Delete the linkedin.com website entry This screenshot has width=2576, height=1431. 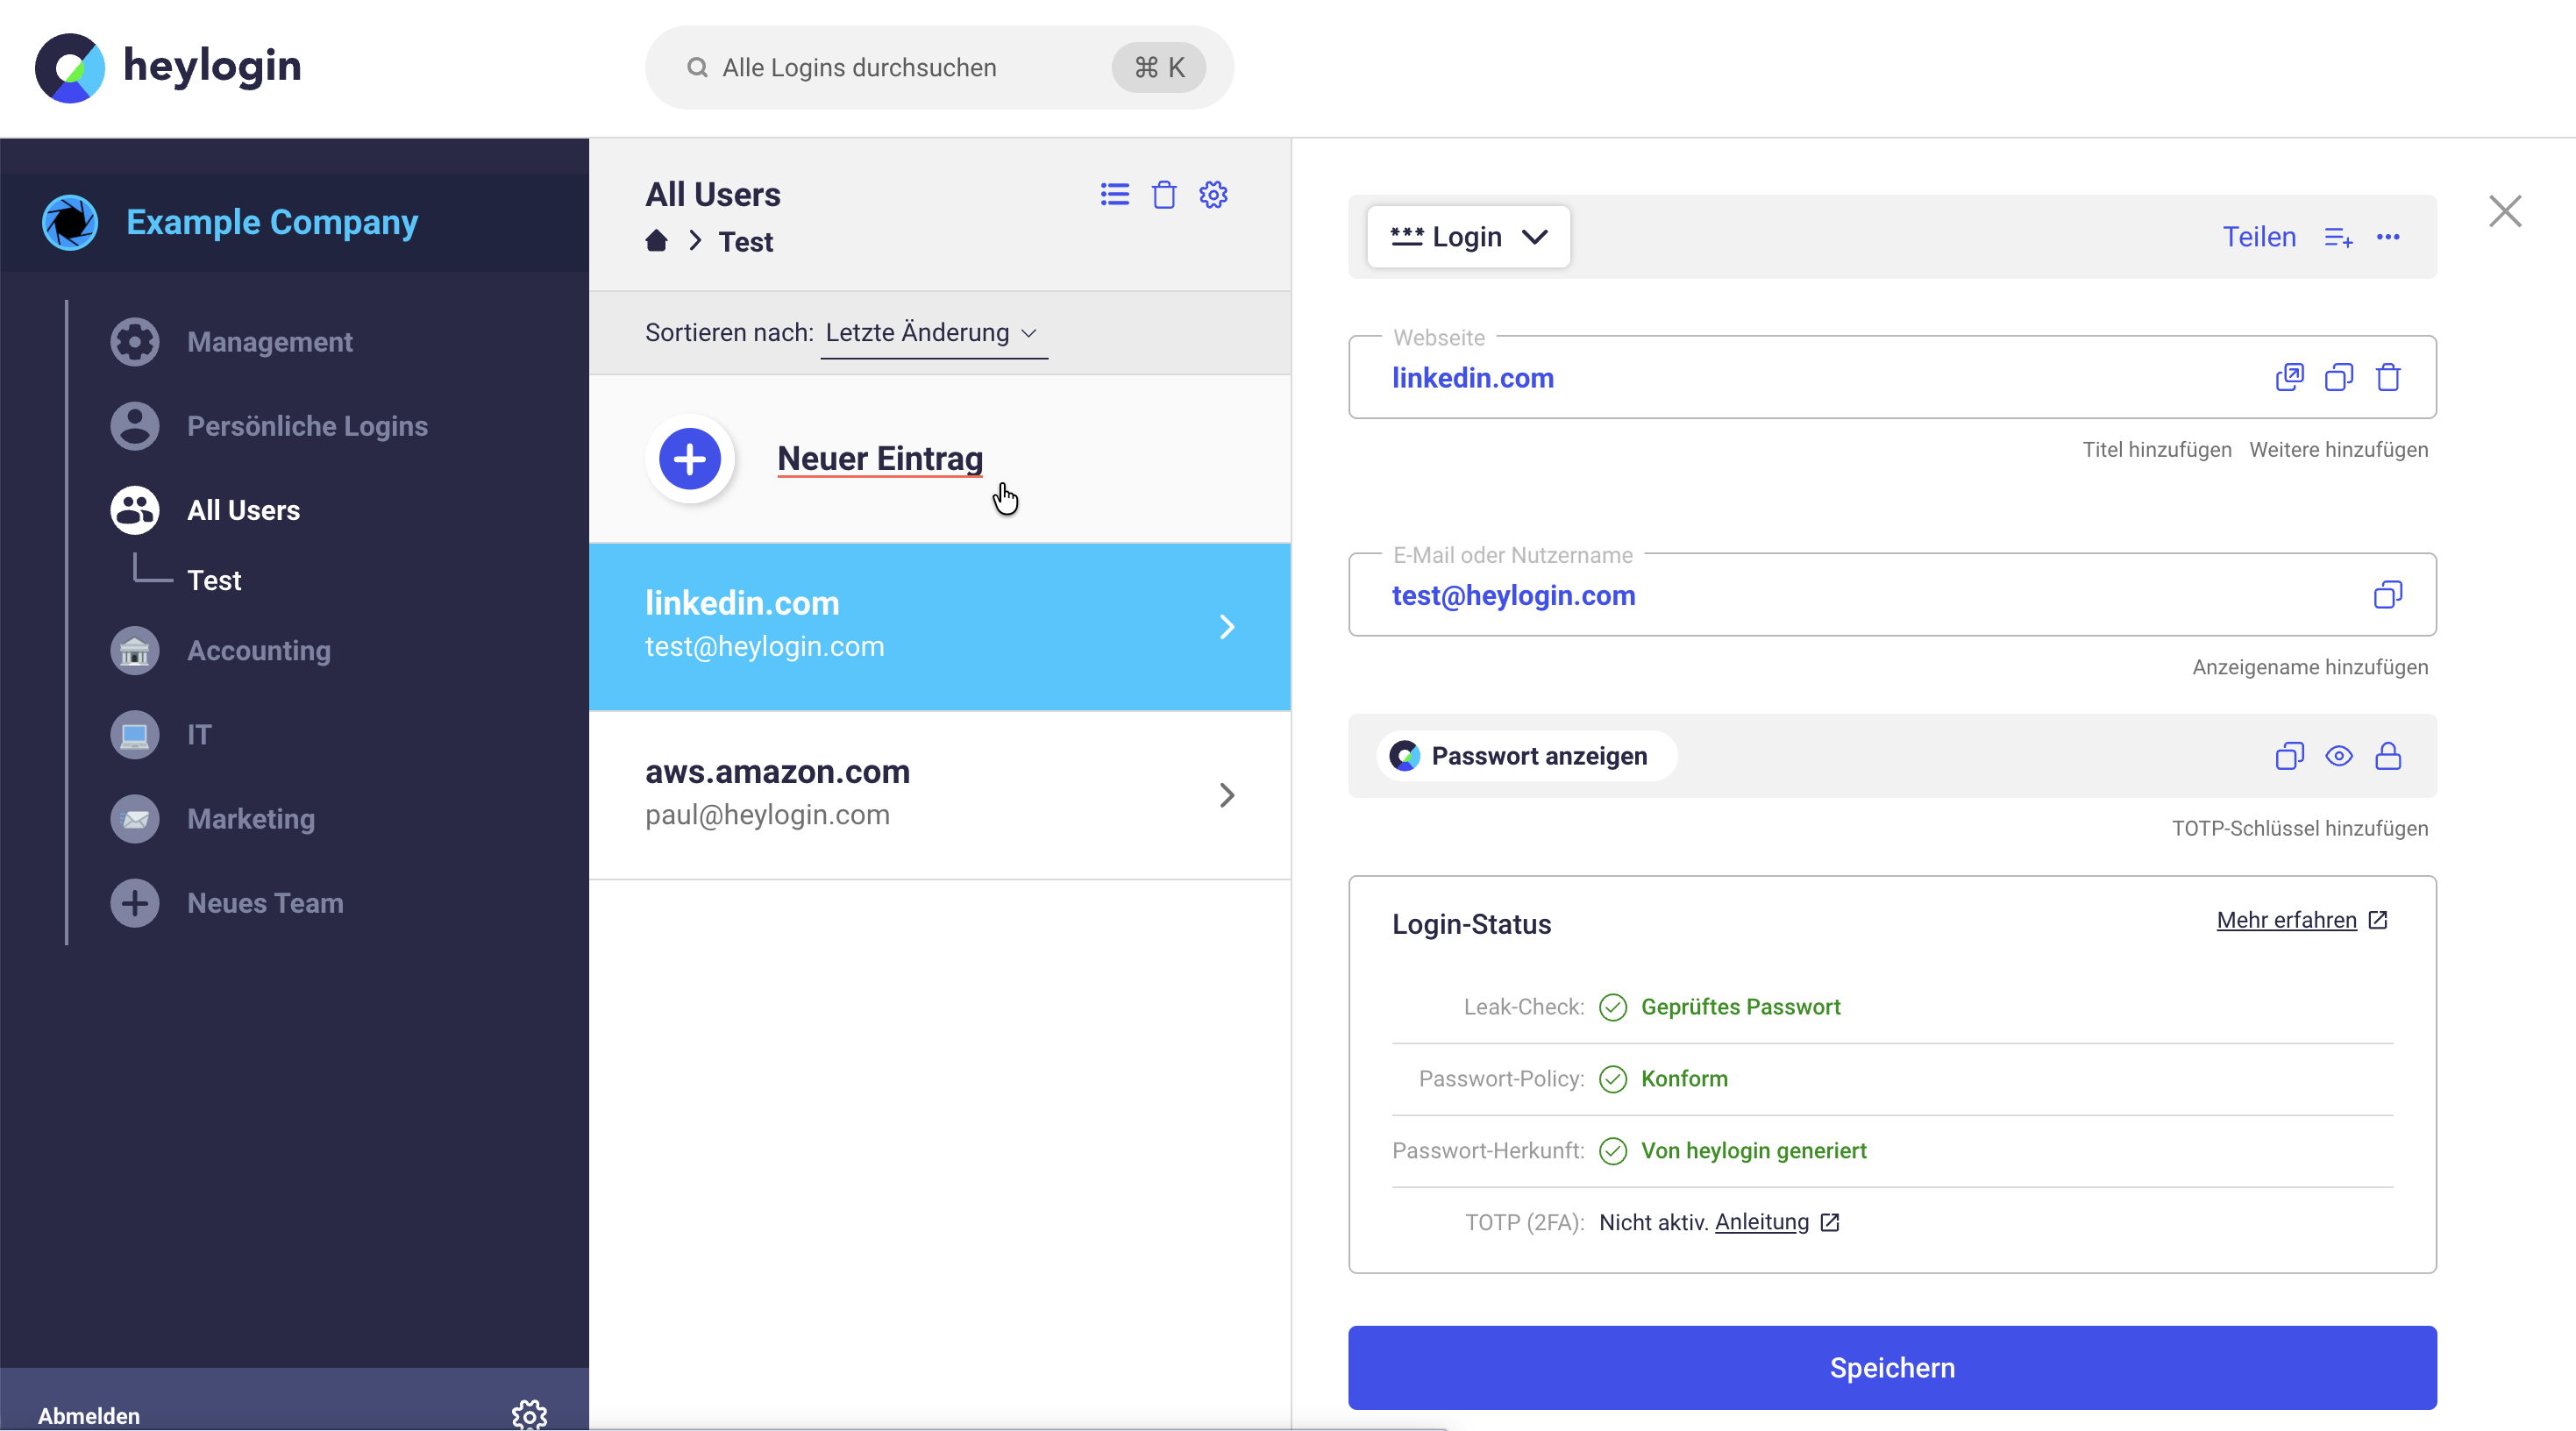(2388, 377)
